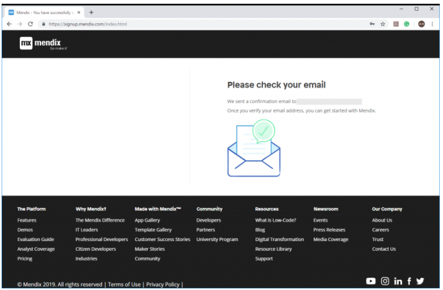Open the Partners footer link

[206, 230]
